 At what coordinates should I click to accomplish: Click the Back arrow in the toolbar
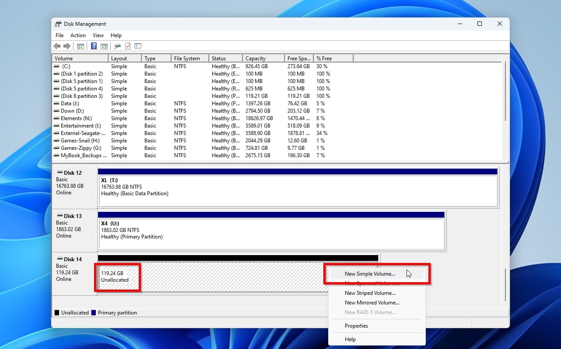(57, 46)
